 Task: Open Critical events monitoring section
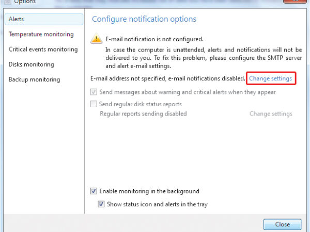(x=43, y=49)
